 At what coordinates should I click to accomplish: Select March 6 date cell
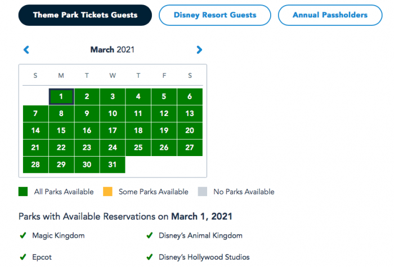tap(190, 96)
